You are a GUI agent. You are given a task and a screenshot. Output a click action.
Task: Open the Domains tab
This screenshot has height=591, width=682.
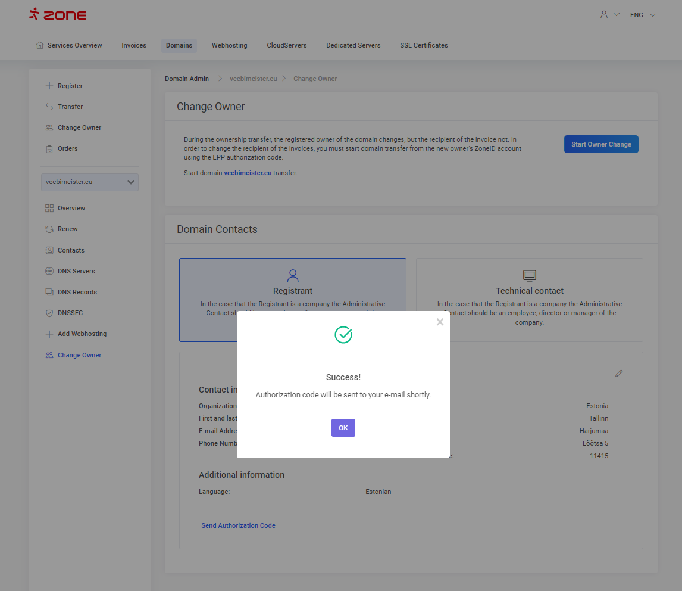pos(179,45)
